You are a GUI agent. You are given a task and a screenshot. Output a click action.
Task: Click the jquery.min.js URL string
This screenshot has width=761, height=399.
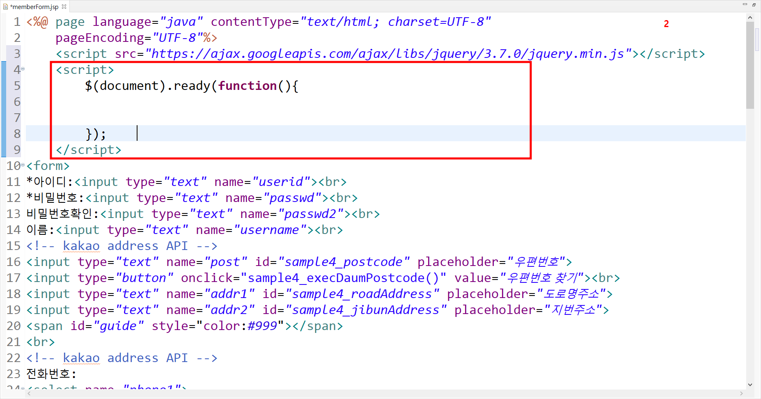(389, 54)
